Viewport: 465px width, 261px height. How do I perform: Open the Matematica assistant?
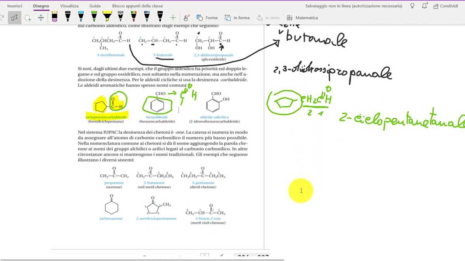coord(302,18)
